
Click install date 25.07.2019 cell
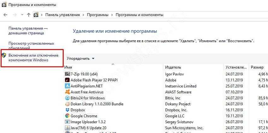pos(234,86)
